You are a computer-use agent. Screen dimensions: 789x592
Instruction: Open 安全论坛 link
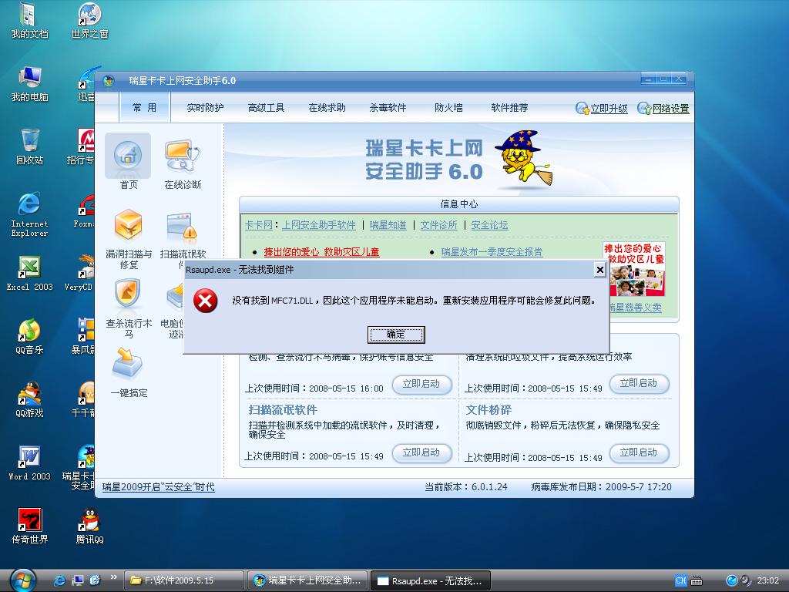click(489, 225)
